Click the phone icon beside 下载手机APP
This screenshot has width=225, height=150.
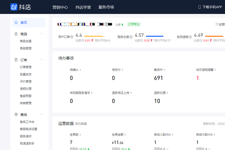pos(199,7)
